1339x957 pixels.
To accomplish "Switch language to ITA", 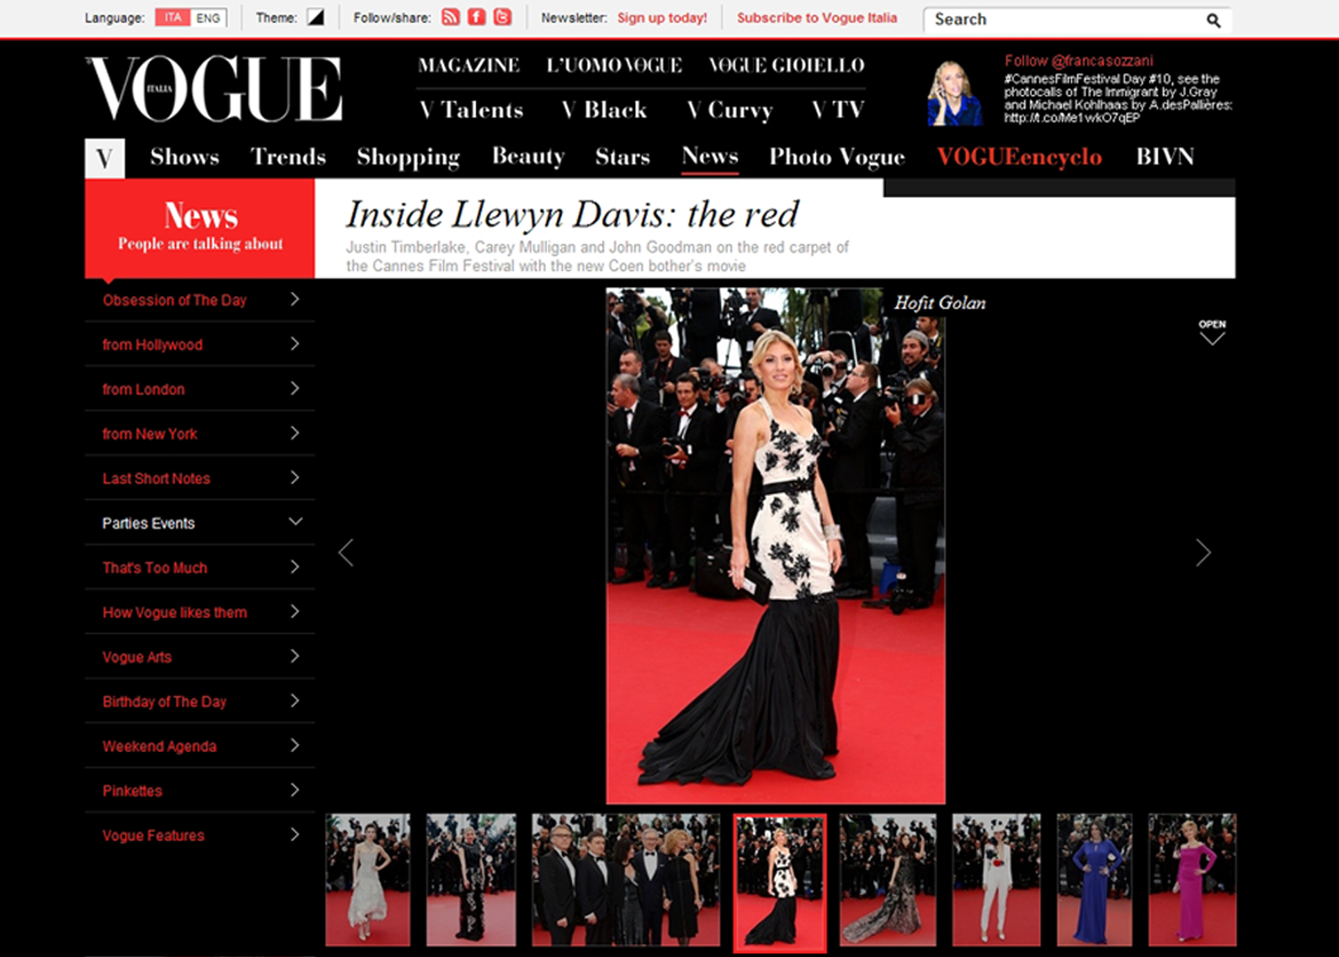I will pos(173,18).
